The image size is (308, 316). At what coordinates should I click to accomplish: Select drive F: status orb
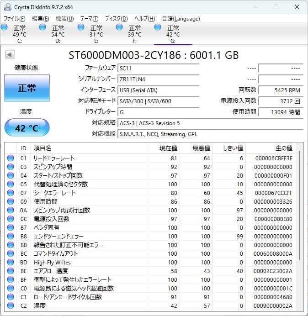(x=119, y=27)
